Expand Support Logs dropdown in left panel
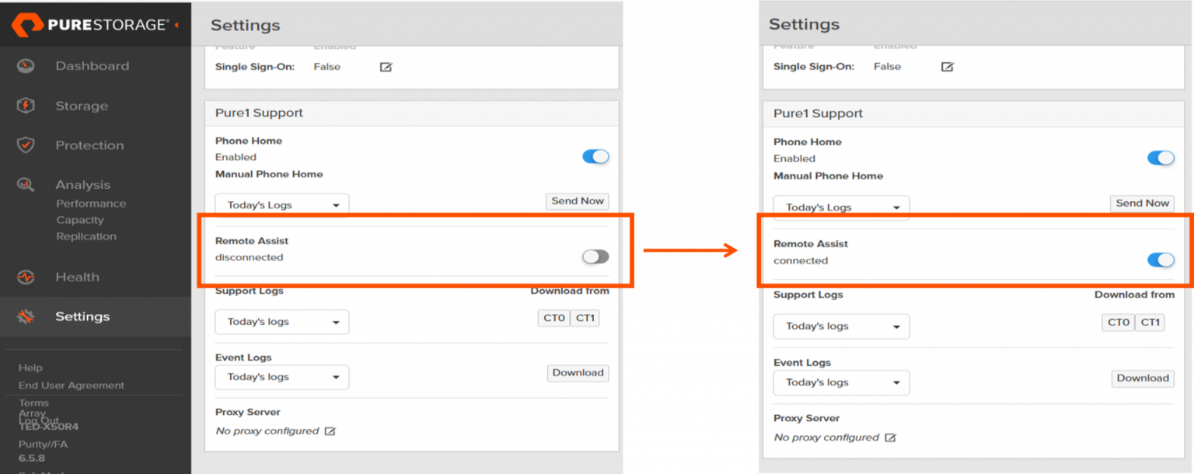This screenshot has width=1194, height=474. click(281, 322)
